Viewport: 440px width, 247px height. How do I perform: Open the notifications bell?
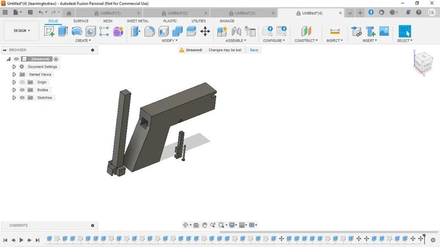click(408, 12)
